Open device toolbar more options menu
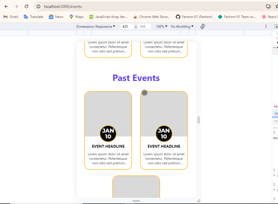The image size is (278, 204). coord(266,26)
